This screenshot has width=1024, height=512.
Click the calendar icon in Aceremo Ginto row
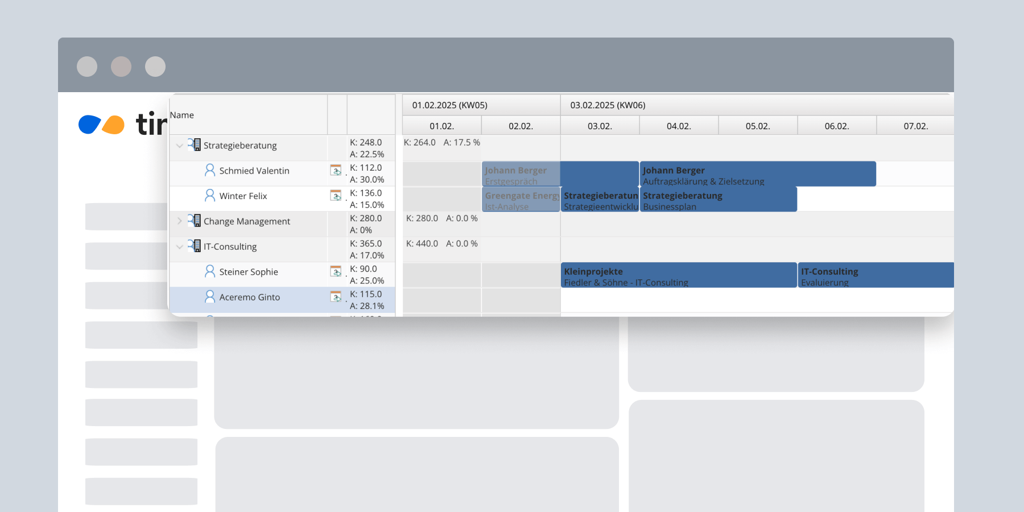coord(336,297)
